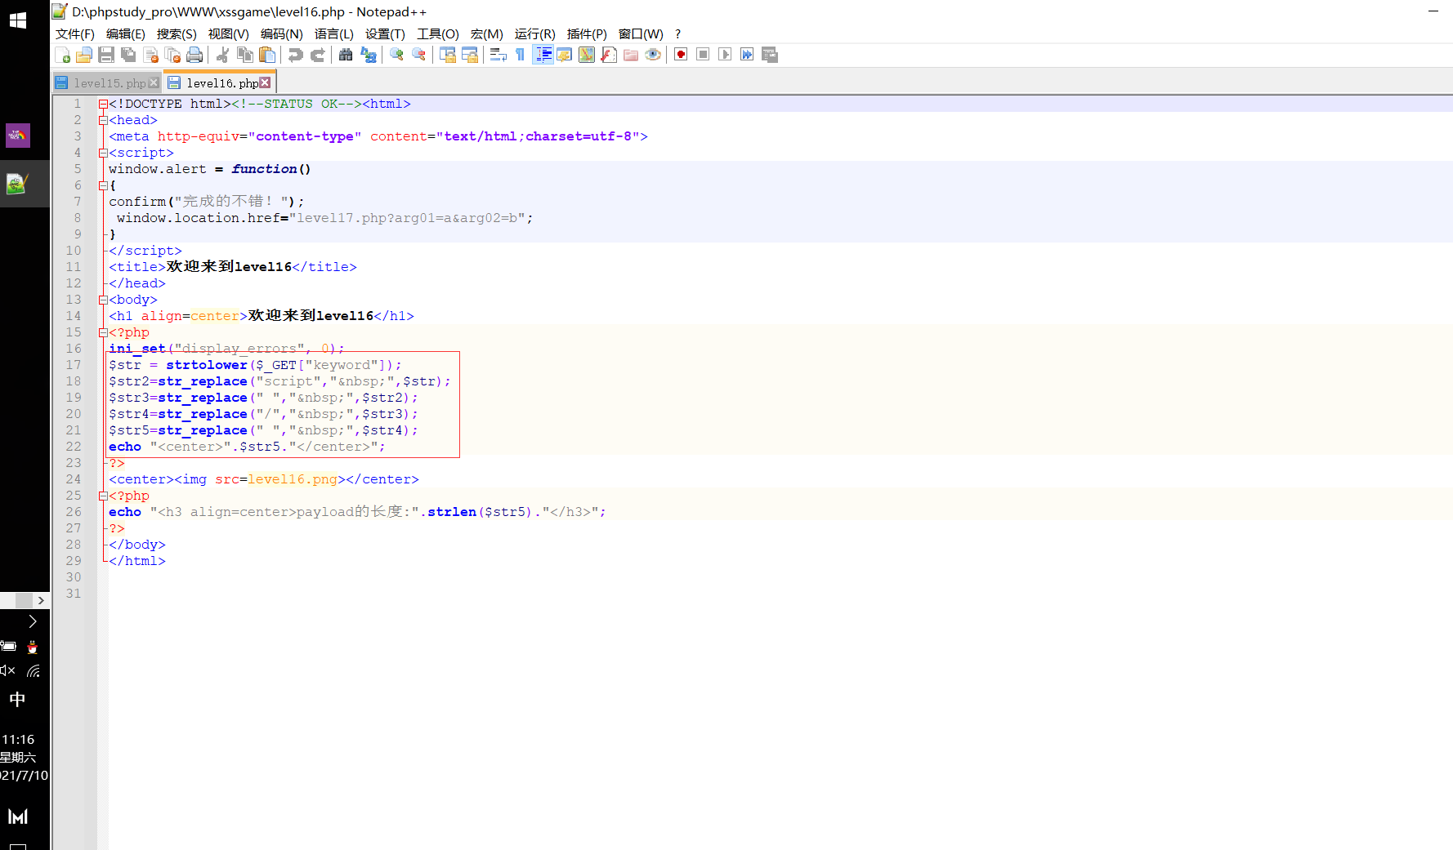Click the muted volume tray icon
This screenshot has height=850, width=1453.
tap(8, 670)
